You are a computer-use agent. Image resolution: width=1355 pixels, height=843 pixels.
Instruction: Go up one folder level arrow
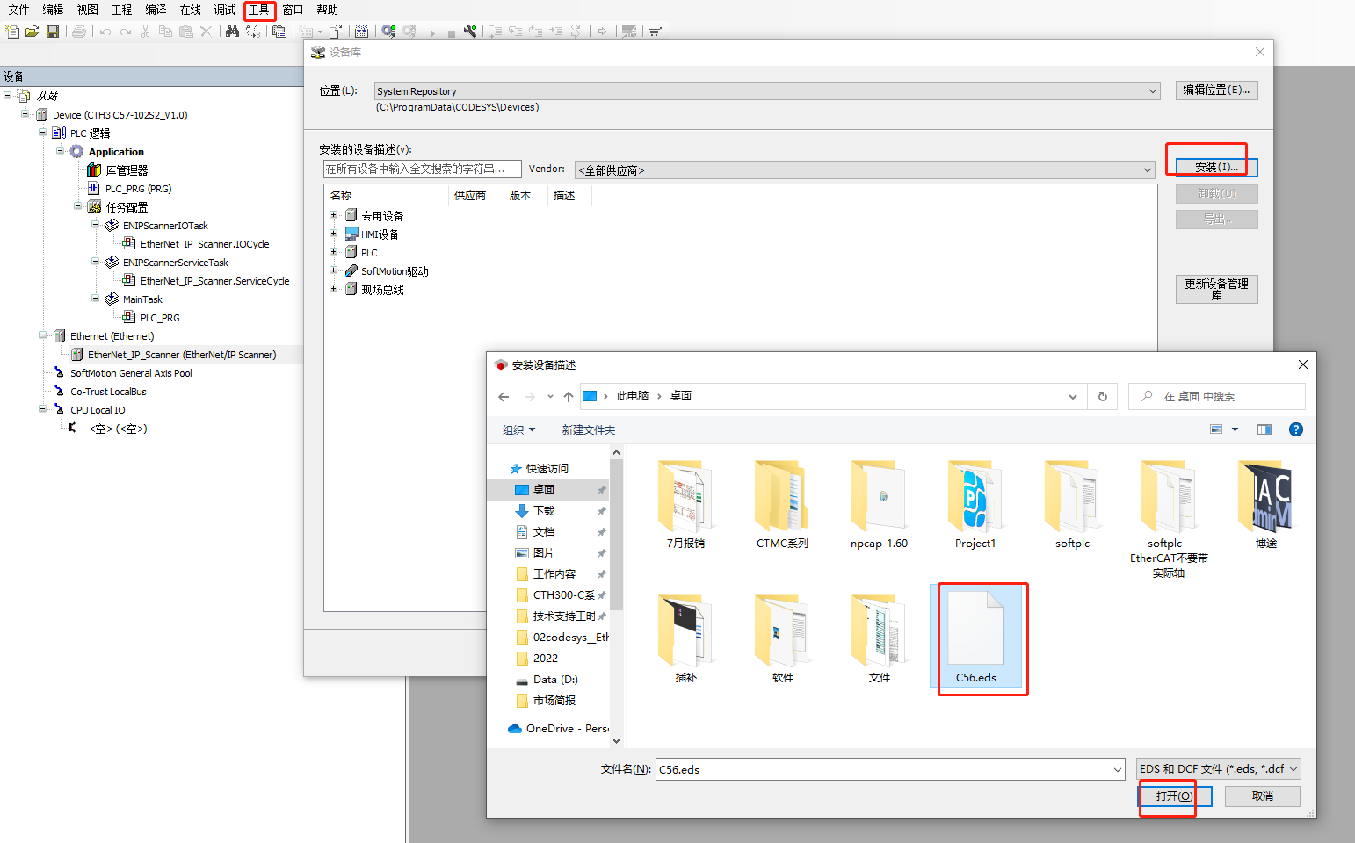569,397
